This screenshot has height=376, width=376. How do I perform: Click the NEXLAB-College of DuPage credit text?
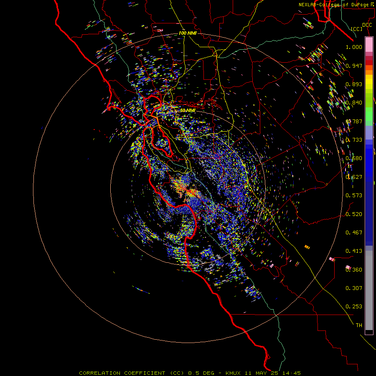click(333, 5)
